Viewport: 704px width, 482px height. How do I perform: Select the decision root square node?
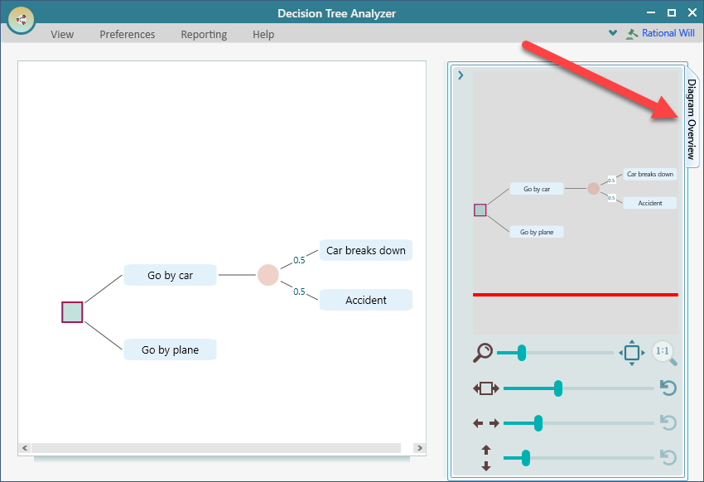click(71, 311)
